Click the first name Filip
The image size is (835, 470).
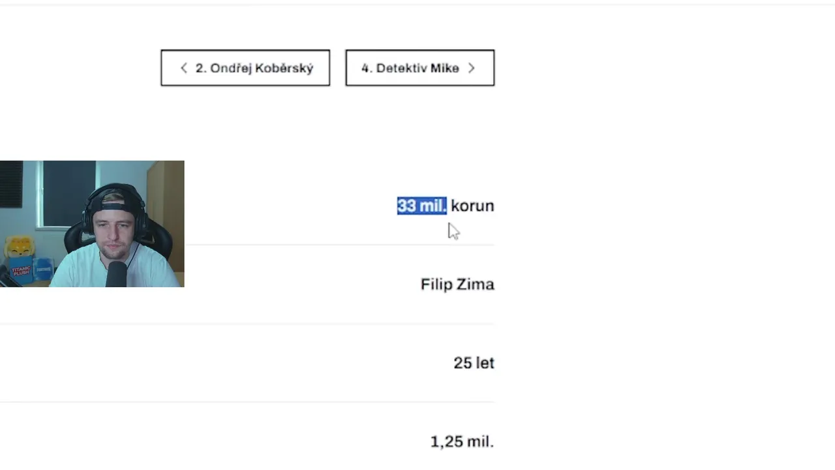point(436,285)
